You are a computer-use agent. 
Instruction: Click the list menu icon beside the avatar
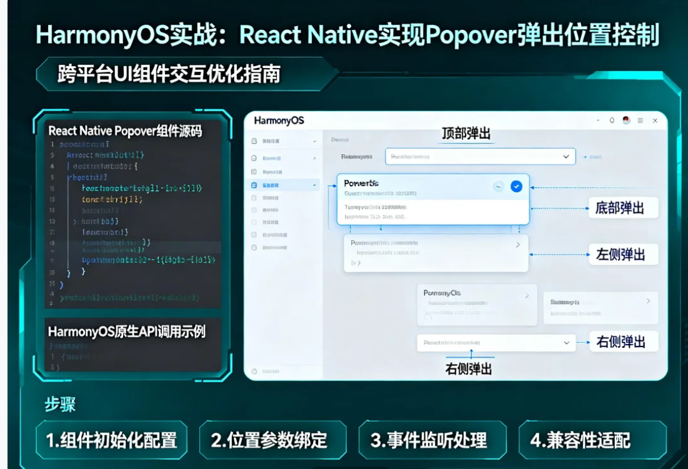(640, 120)
